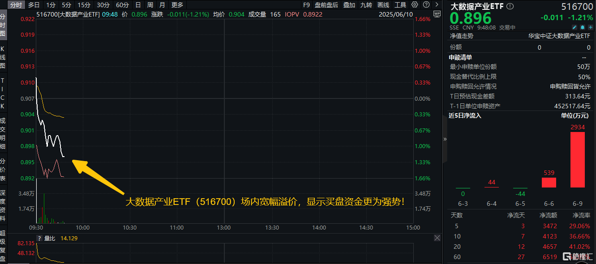Viewport: 596px width, 264px height.
Task: Click the info icon next to 大数据产业ETF title
Action: coord(510,7)
